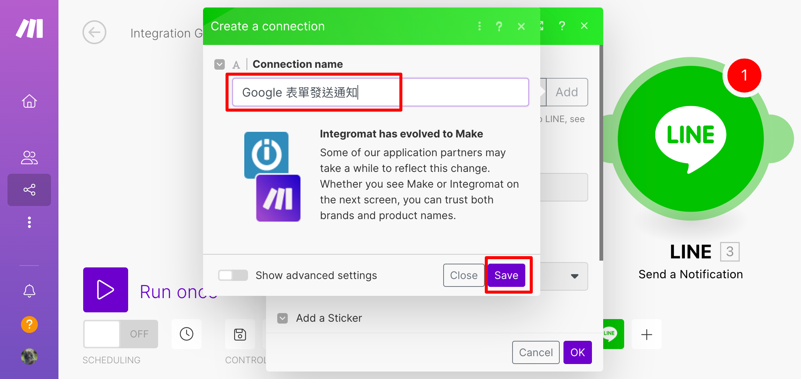Open the Create a connection menu dots
Screen dimensions: 801x379
coord(480,26)
